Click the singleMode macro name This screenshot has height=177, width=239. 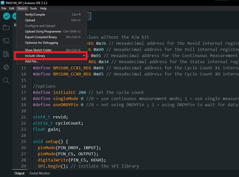(x=66, y=98)
